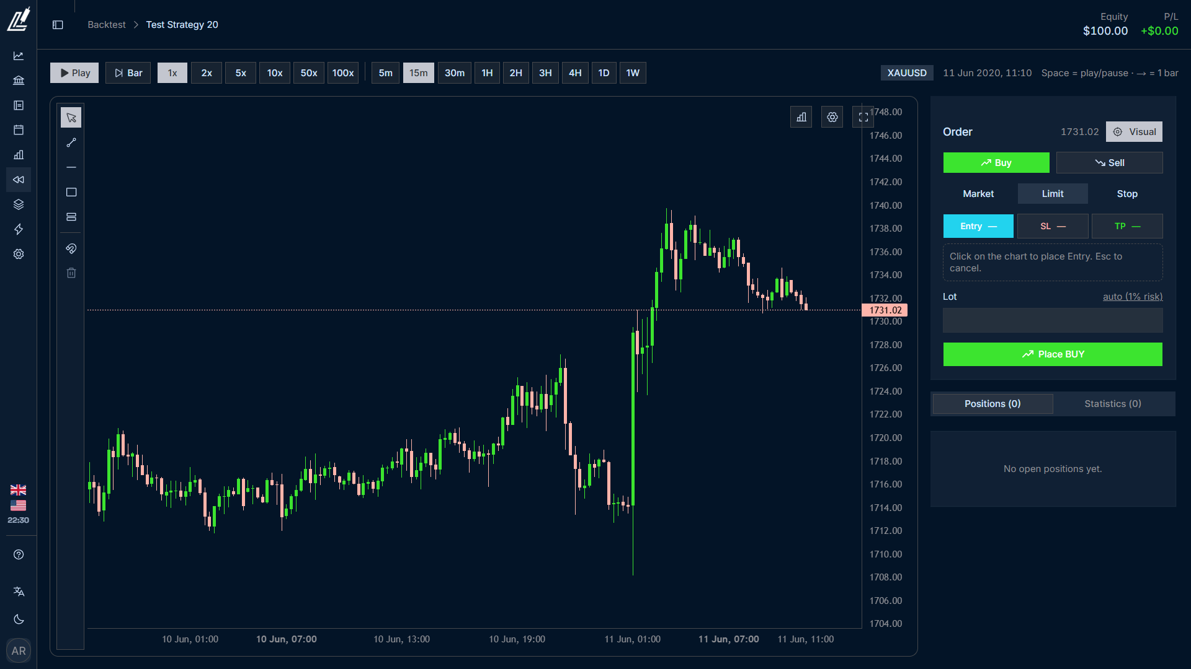Open the bank icon in the sidebar
This screenshot has width=1191, height=669.
pyautogui.click(x=19, y=81)
